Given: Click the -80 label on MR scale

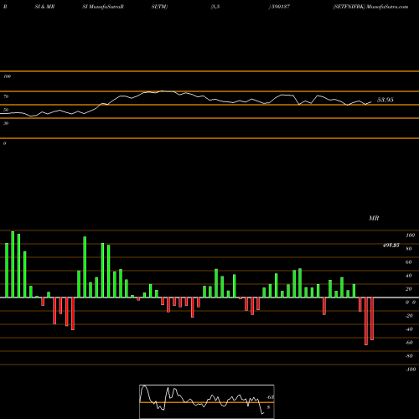Looking at the screenshot, I should (409, 356).
